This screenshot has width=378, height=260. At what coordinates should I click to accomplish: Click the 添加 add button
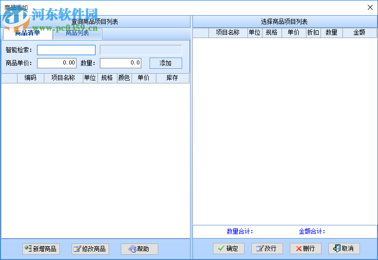tap(166, 63)
